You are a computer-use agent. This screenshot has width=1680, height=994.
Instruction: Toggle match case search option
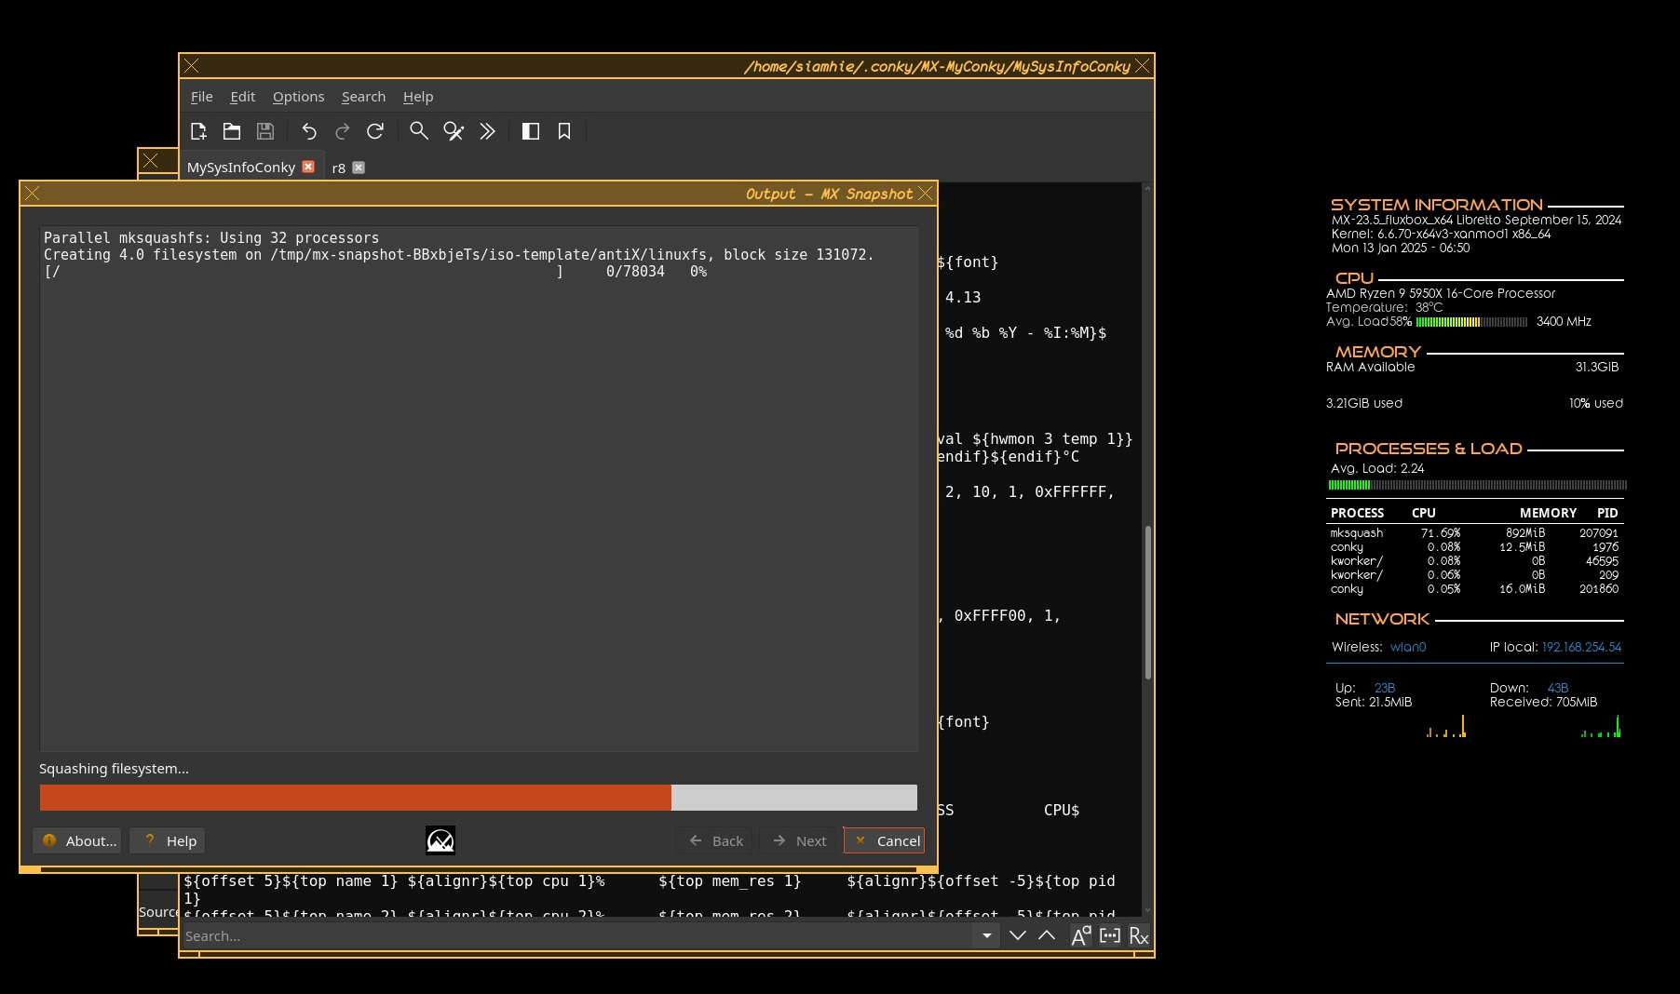tap(1080, 935)
